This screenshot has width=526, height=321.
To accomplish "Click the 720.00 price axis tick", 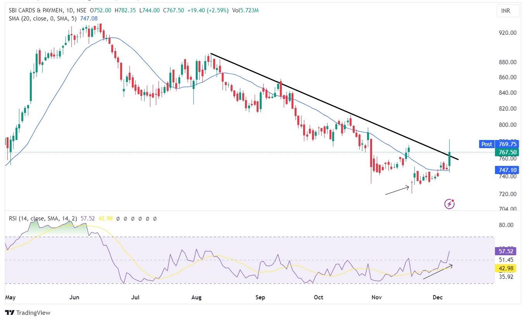I will pos(508,194).
